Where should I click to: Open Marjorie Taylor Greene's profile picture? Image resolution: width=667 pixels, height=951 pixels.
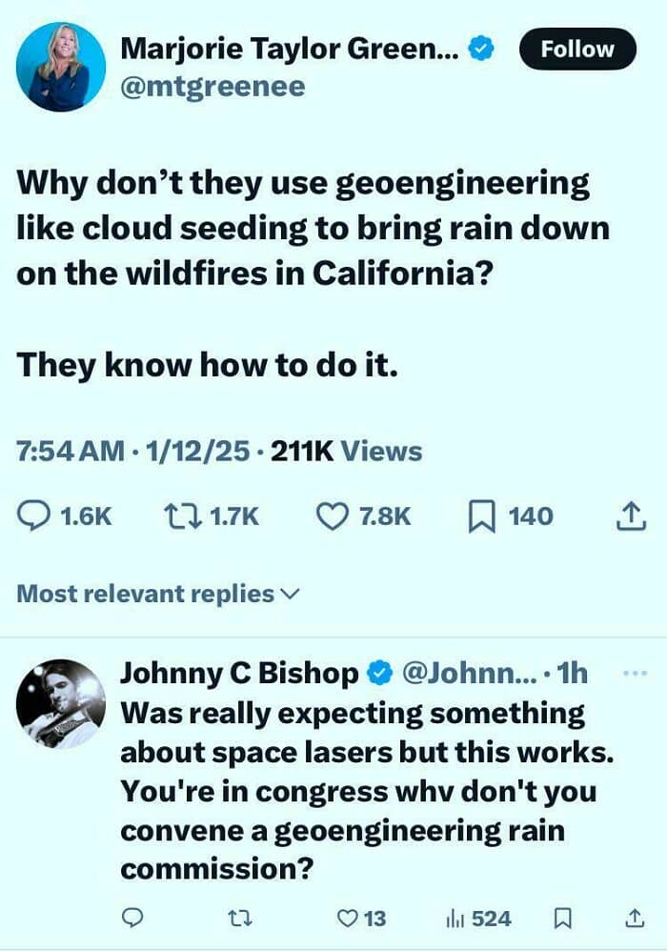click(x=61, y=67)
